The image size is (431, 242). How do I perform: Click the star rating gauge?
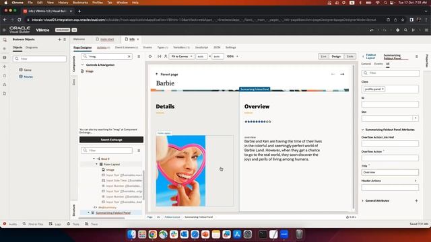[x=257, y=122]
